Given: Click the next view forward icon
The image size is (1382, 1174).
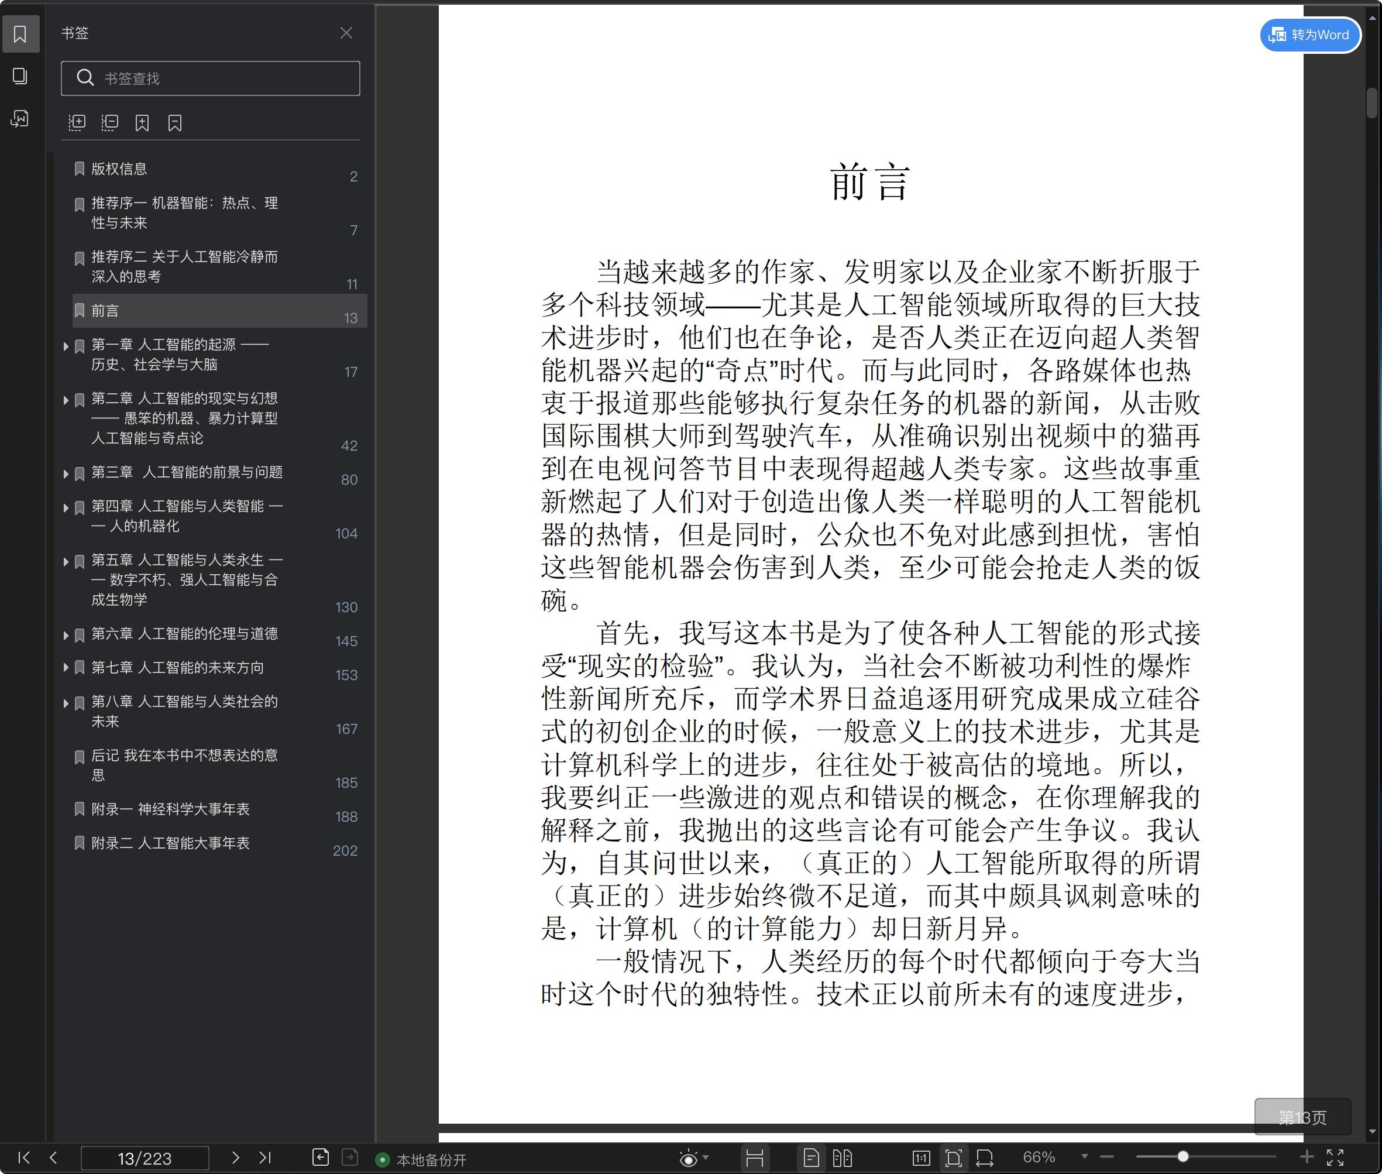Looking at the screenshot, I should (350, 1158).
